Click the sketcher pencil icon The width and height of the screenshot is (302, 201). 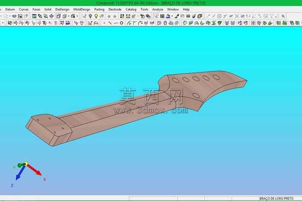click(x=90, y=23)
